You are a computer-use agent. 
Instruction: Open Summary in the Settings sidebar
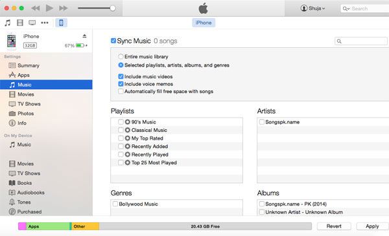coord(46,65)
